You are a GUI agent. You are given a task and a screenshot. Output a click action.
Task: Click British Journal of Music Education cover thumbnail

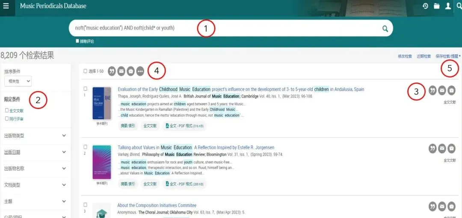pyautogui.click(x=102, y=103)
